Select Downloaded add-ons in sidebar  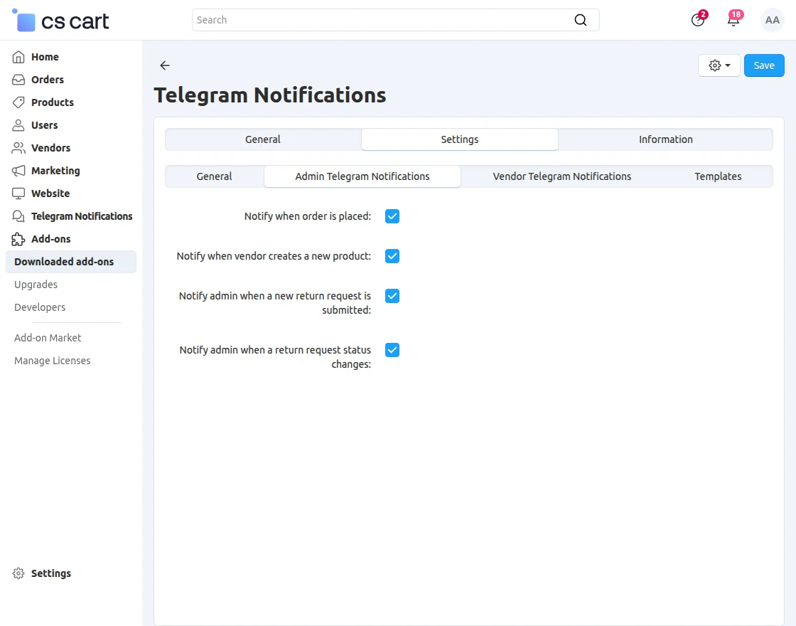pyautogui.click(x=71, y=262)
